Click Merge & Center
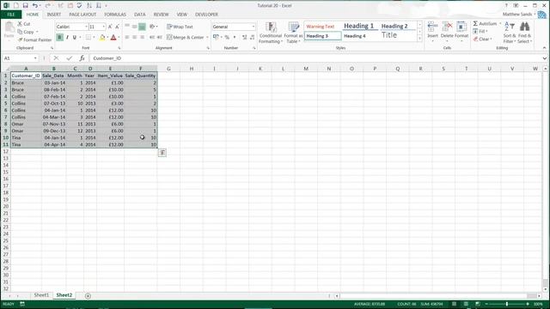The width and height of the screenshot is (550, 309). [186, 37]
